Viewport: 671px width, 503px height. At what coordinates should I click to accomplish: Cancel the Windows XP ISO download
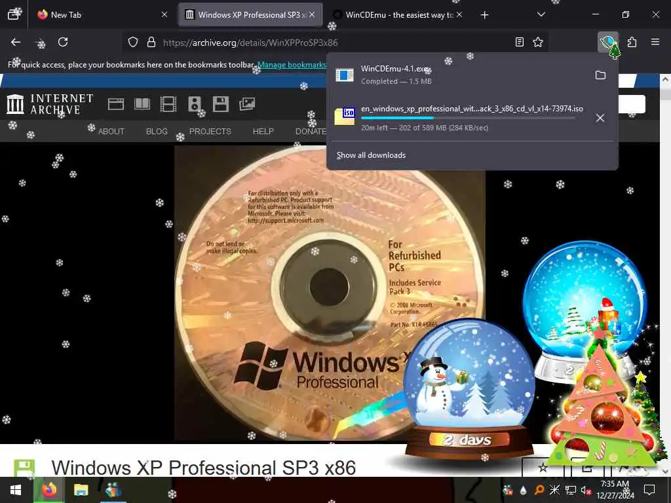tap(600, 118)
